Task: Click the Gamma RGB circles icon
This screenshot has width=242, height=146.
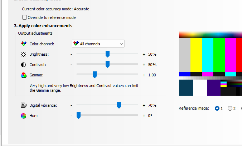Action: click(24, 75)
